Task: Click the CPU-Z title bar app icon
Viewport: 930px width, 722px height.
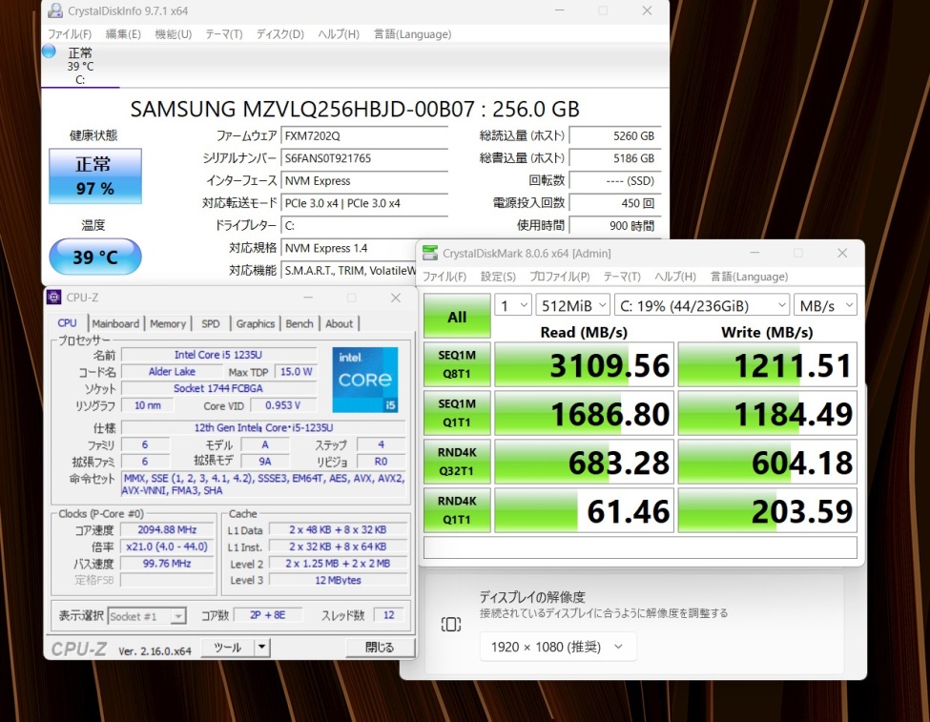Action: (x=54, y=298)
